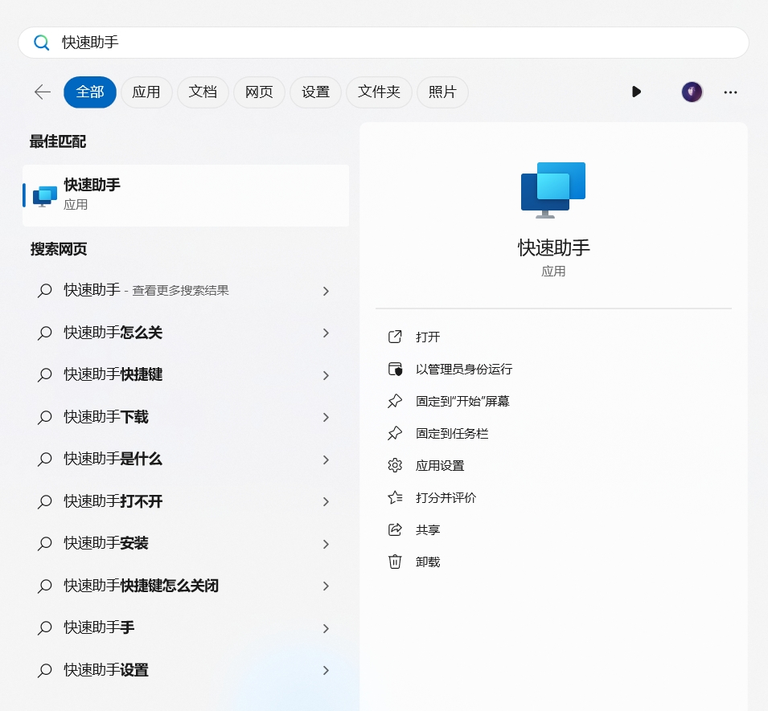The height and width of the screenshot is (711, 768).
Task: Go back with the left arrow icon
Action: click(x=43, y=92)
